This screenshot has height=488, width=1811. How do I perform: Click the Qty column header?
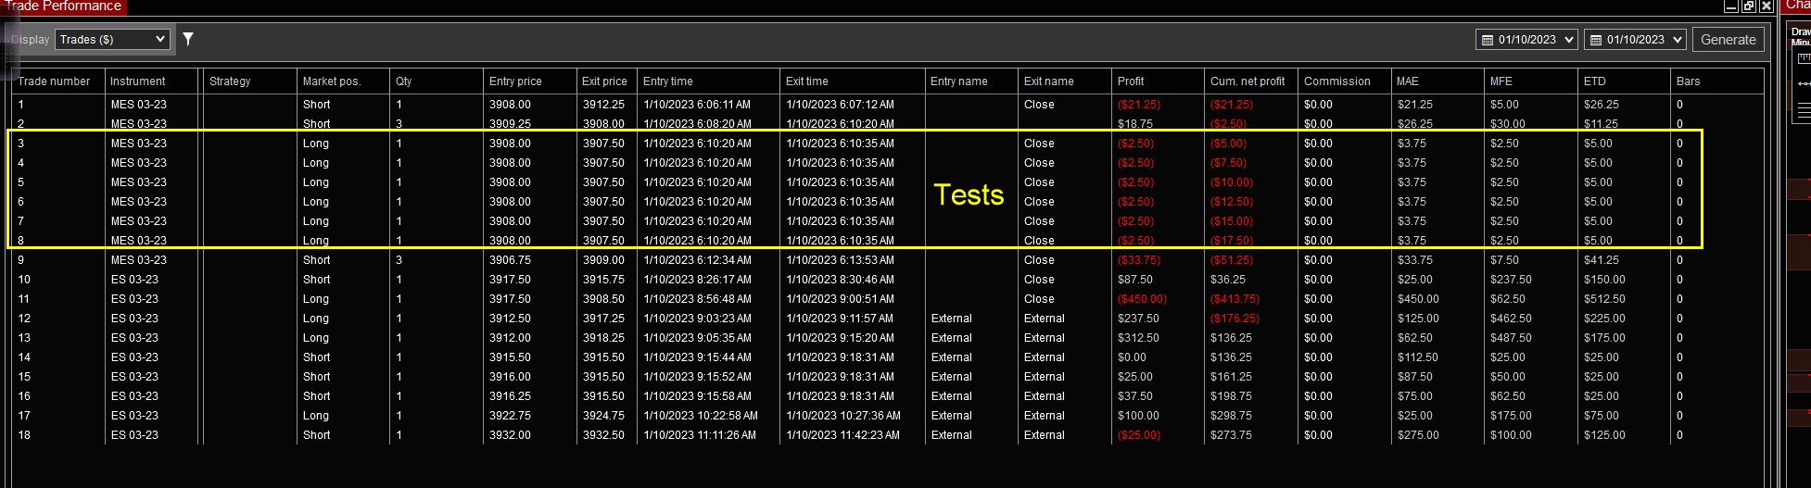(404, 81)
